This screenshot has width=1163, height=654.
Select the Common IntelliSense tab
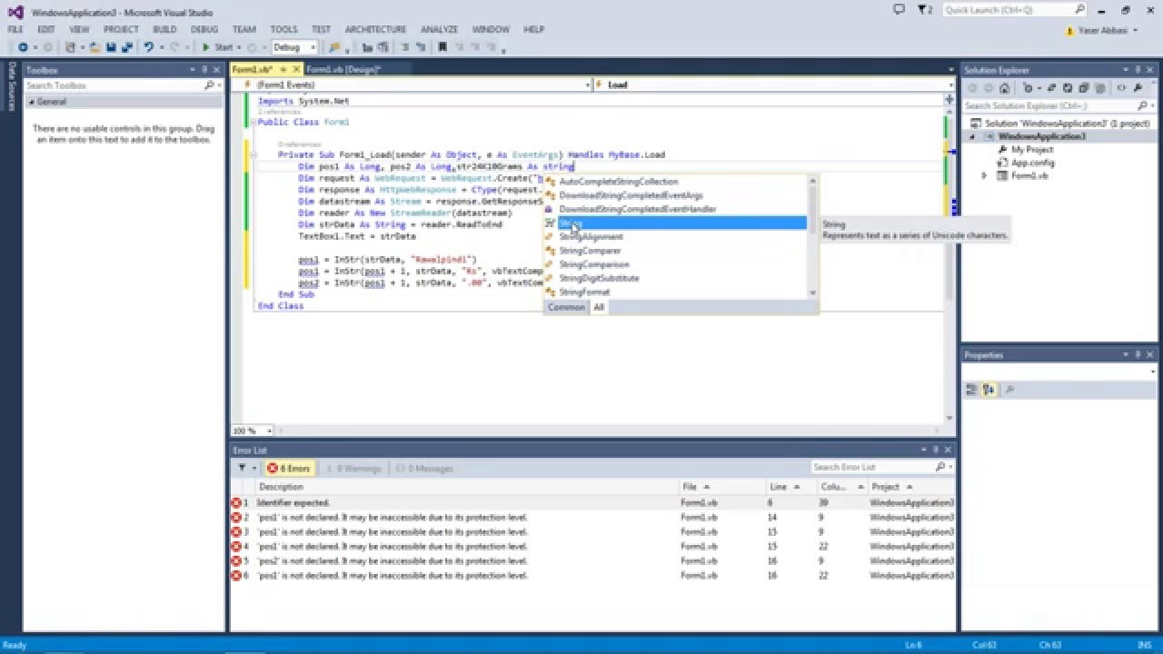(566, 307)
